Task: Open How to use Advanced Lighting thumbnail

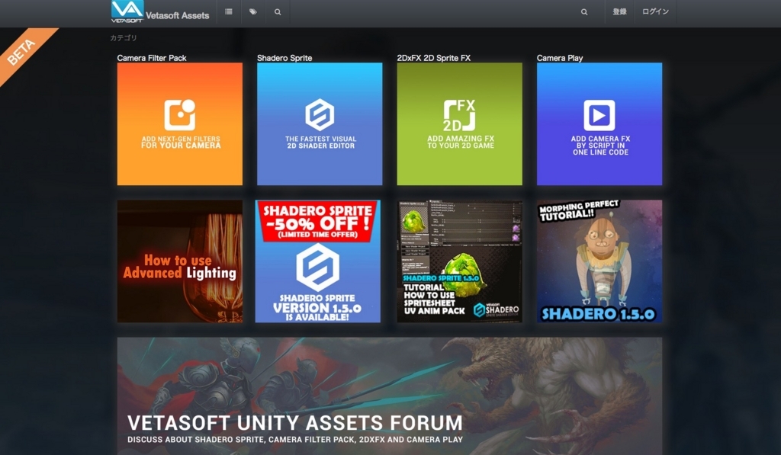Action: point(180,261)
